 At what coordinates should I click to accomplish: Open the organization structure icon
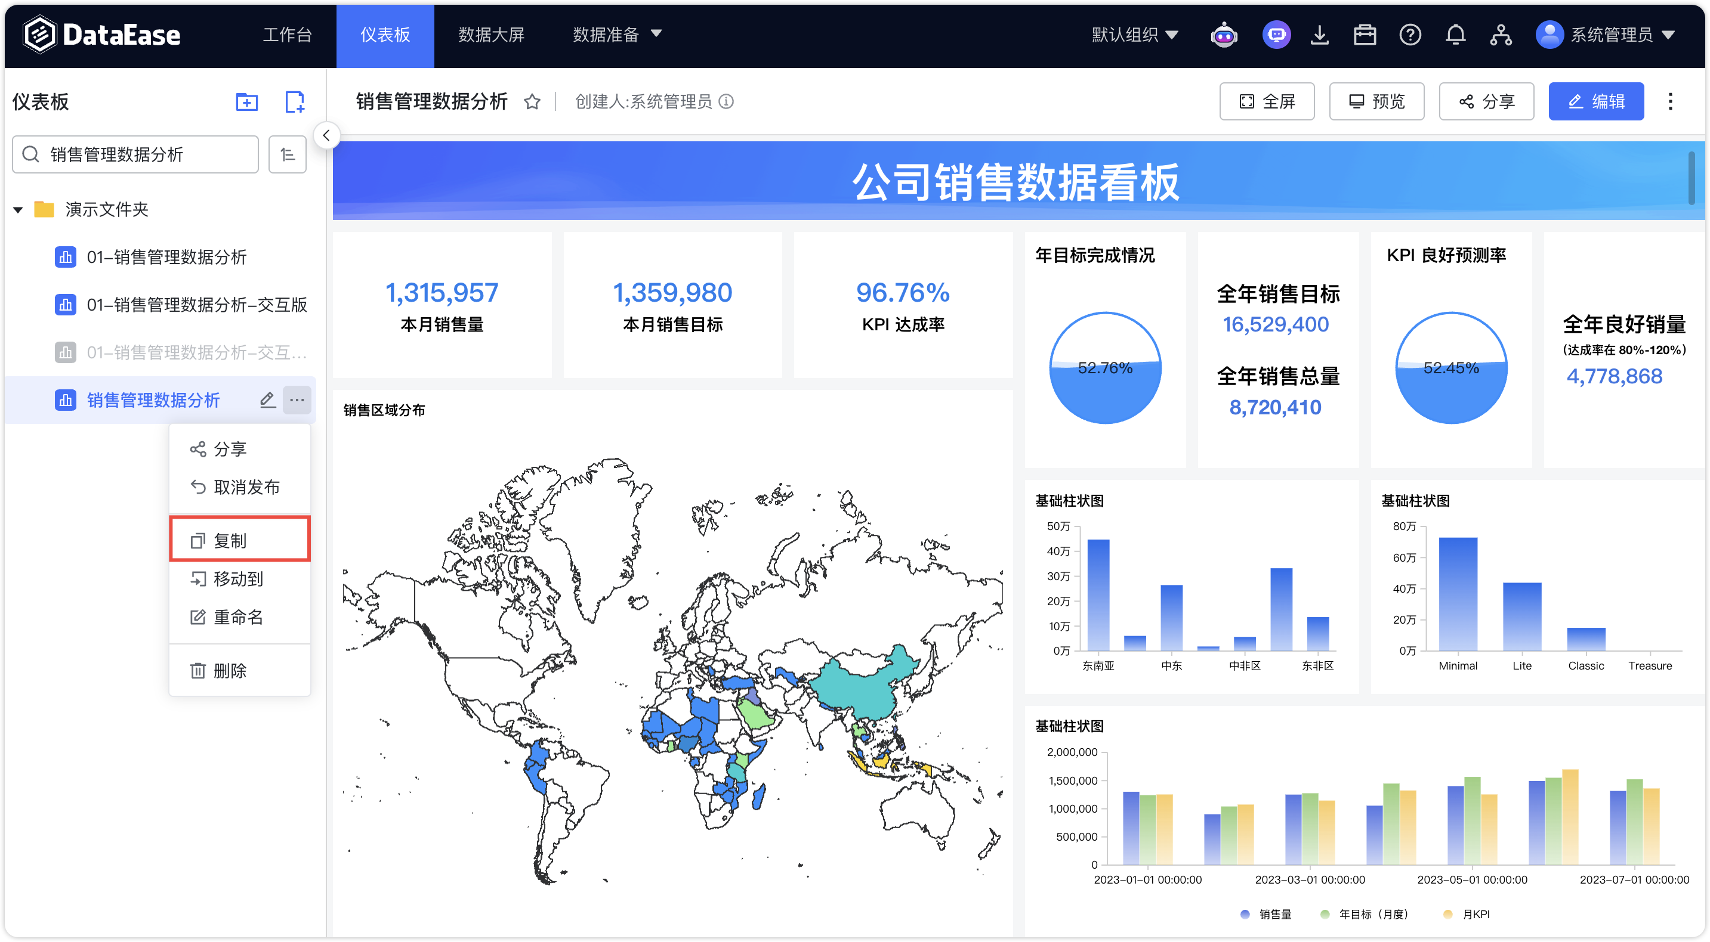point(1500,35)
